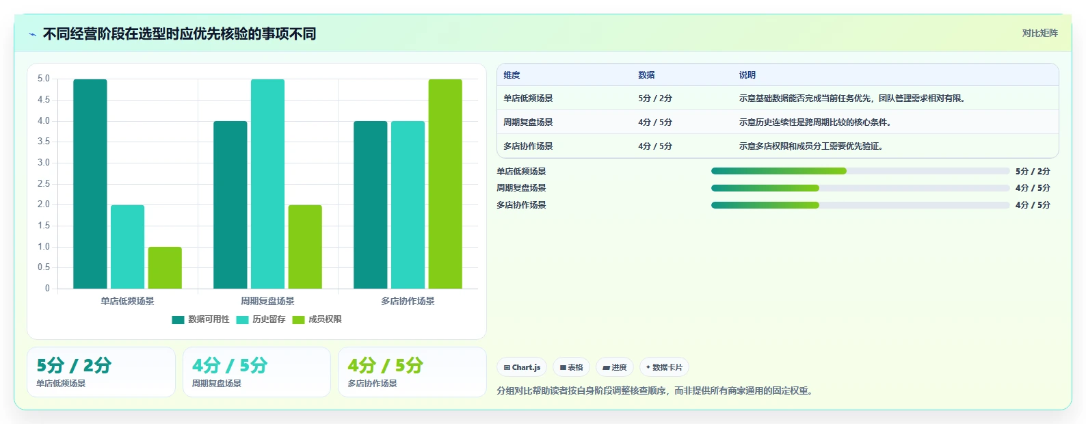The height and width of the screenshot is (424, 1086).
Task: Click the 成员权限 bar for 多店协作场景
Action: pos(445,184)
